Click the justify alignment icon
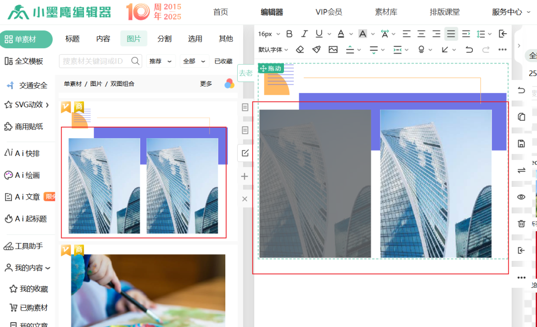537x327 pixels. [x=451, y=34]
